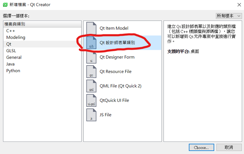Click the qml file icon for QML File

coord(91,86)
